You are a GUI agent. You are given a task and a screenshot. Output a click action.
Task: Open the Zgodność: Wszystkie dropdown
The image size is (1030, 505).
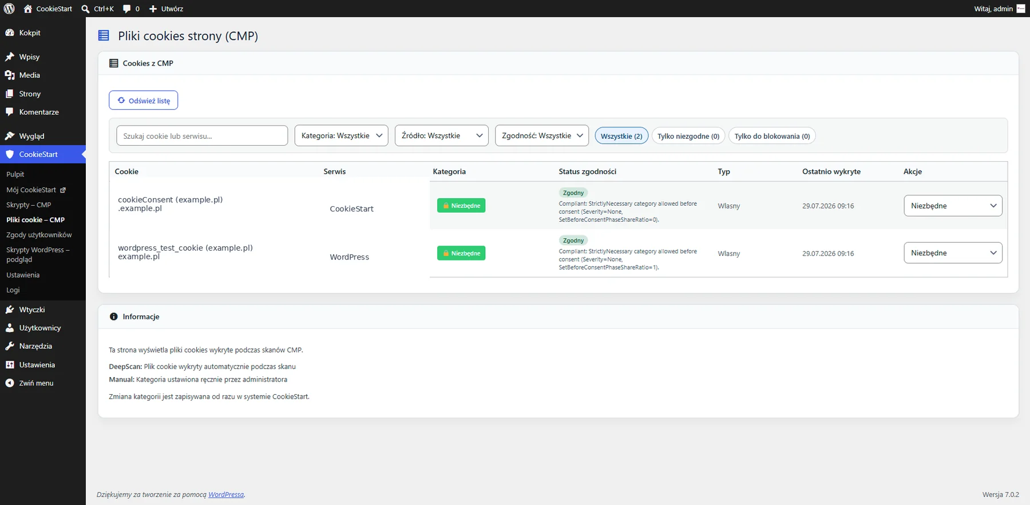[x=542, y=136]
